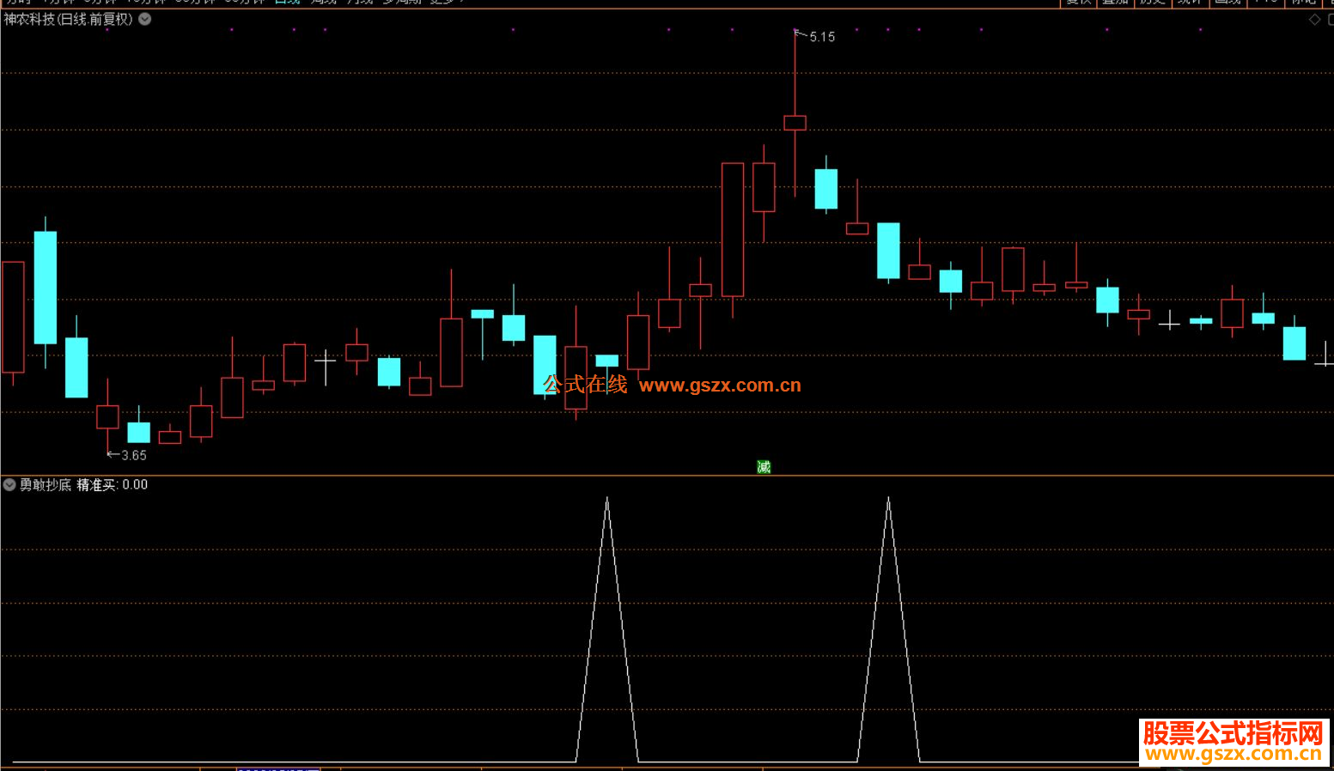Click the first signal peak in indicator panel
This screenshot has width=1334, height=771.
607,500
